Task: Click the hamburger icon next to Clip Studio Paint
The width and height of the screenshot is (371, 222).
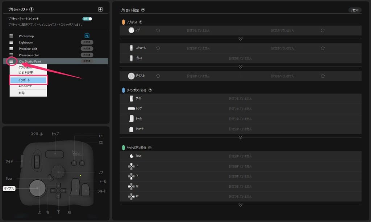Action: [x=11, y=61]
